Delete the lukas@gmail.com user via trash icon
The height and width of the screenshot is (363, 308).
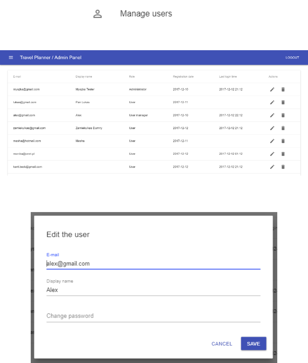pos(283,102)
